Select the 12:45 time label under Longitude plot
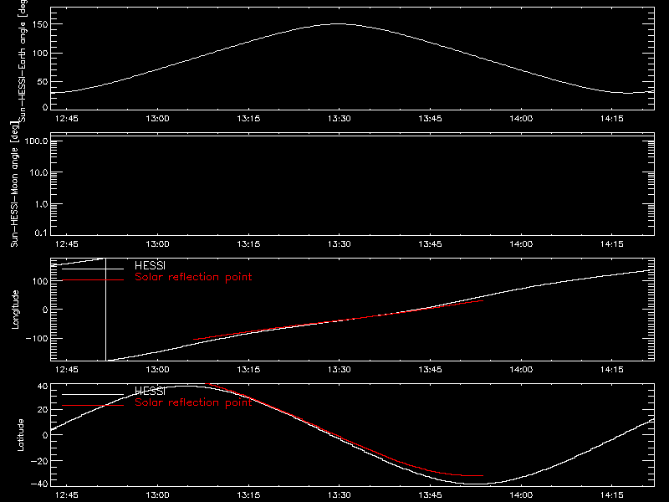This screenshot has height=502, width=669. 67,369
